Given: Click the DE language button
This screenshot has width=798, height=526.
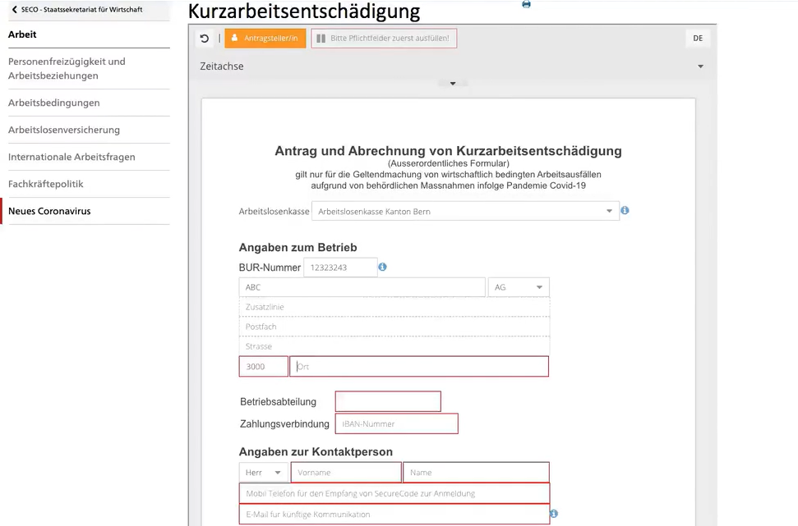Looking at the screenshot, I should click(x=698, y=39).
